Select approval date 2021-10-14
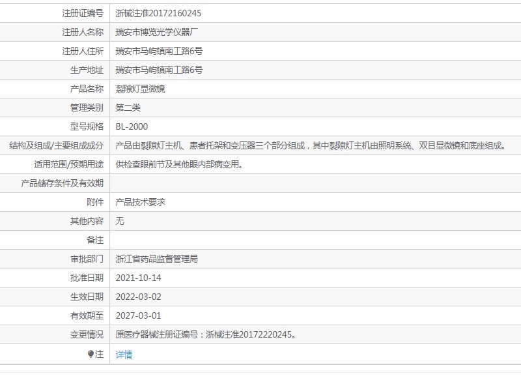The image size is (521, 380). [x=138, y=278]
